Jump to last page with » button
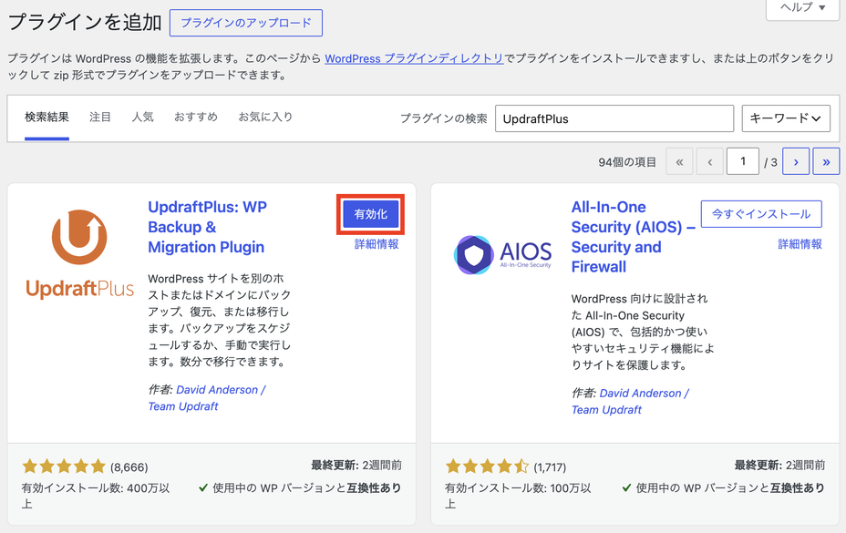The image size is (846, 533). click(x=826, y=161)
